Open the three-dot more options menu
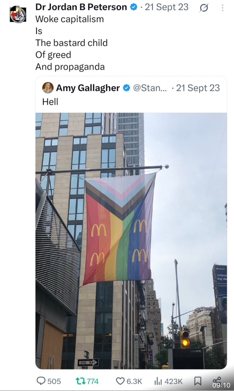234x391 pixels. click(x=223, y=8)
